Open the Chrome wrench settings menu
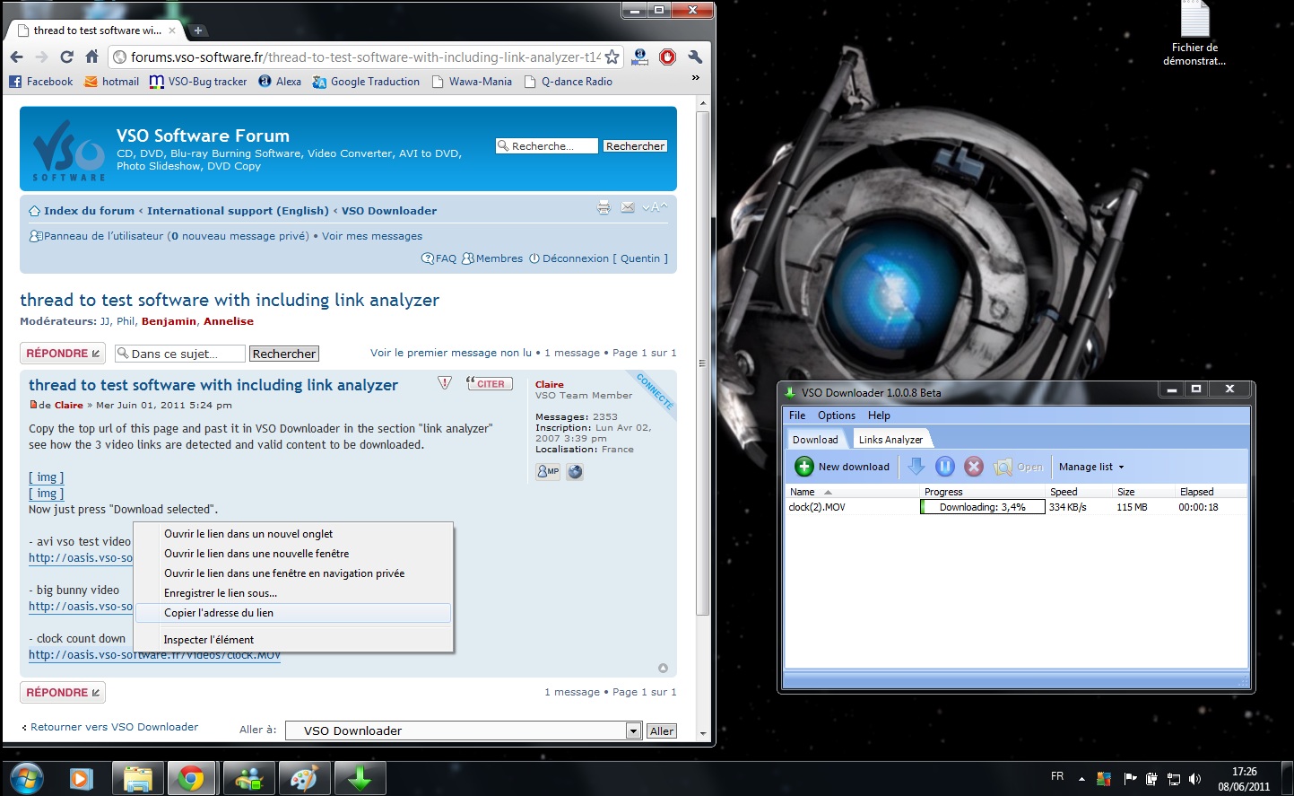The height and width of the screenshot is (796, 1294). [x=695, y=57]
